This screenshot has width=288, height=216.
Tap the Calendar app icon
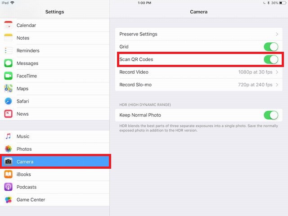(x=9, y=26)
